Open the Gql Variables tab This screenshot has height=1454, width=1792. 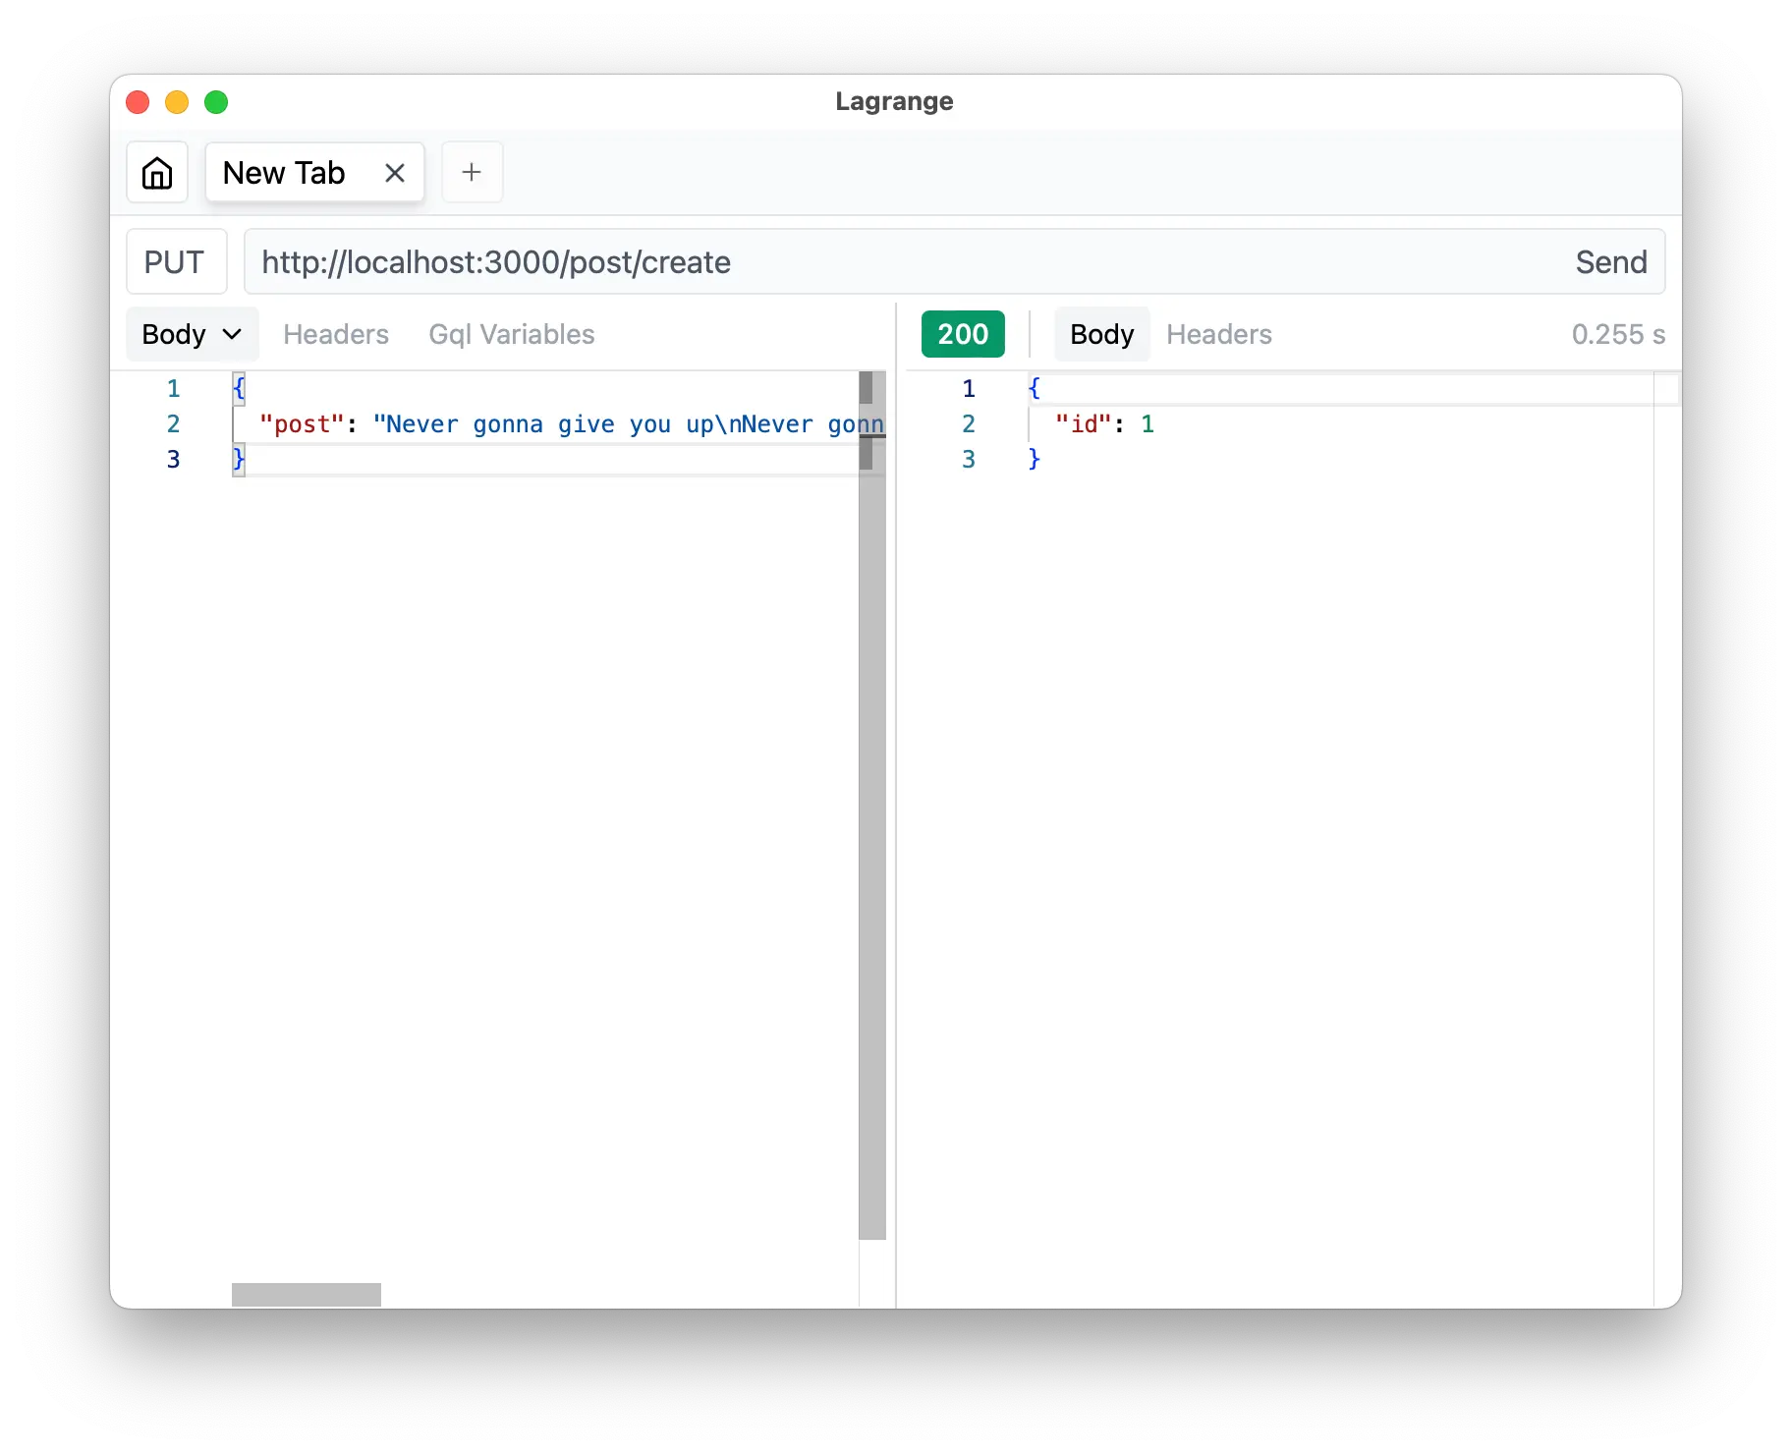(512, 334)
